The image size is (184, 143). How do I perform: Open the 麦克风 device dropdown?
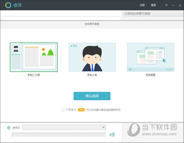(x=64, y=127)
